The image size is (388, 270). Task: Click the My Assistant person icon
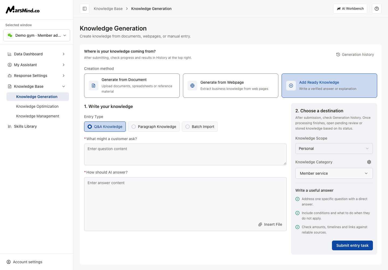(x=10, y=65)
